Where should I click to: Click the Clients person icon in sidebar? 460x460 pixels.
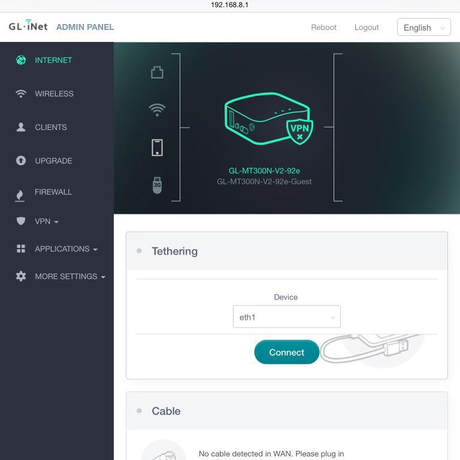(21, 127)
